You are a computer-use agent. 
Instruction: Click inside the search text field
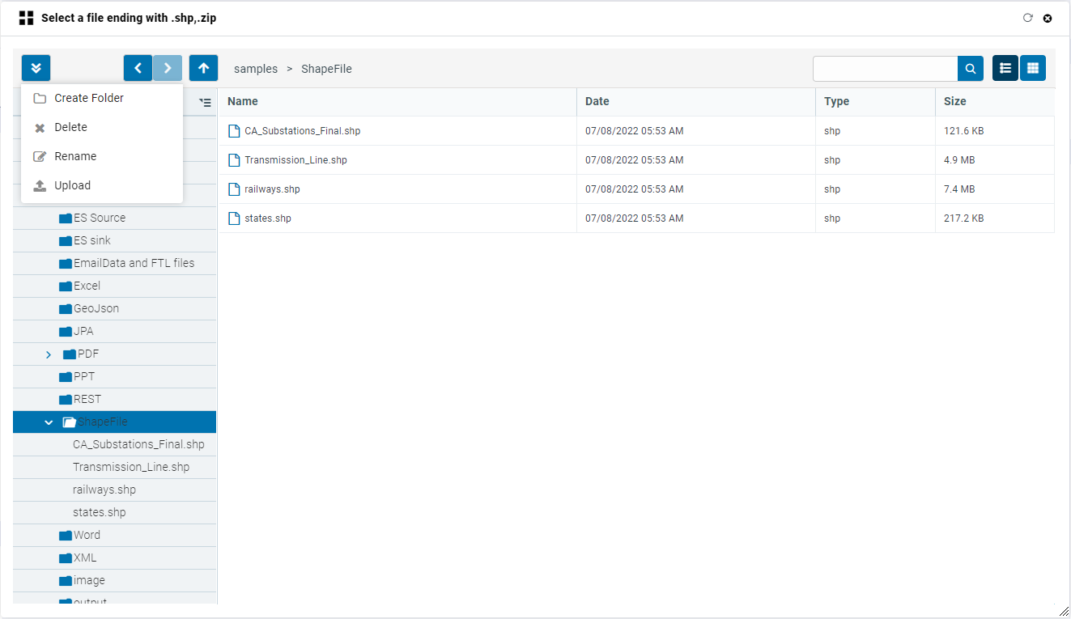pos(885,69)
